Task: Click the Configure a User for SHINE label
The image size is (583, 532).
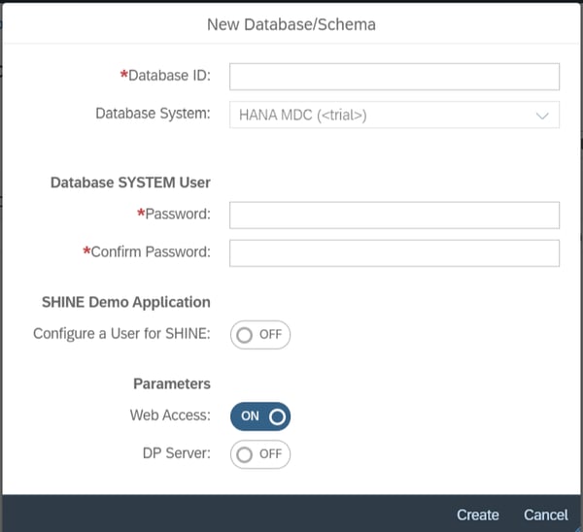Action: coord(121,334)
